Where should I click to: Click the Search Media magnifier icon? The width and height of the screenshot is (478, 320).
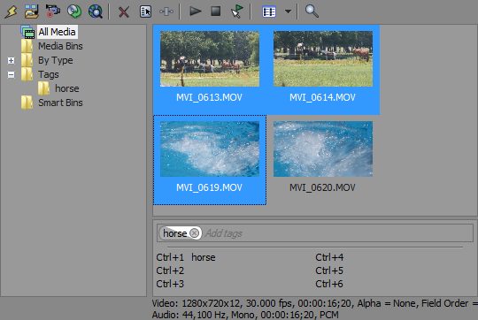point(312,11)
